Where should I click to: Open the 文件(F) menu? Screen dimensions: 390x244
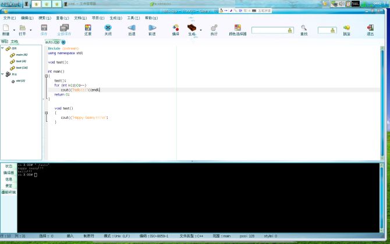(9, 18)
